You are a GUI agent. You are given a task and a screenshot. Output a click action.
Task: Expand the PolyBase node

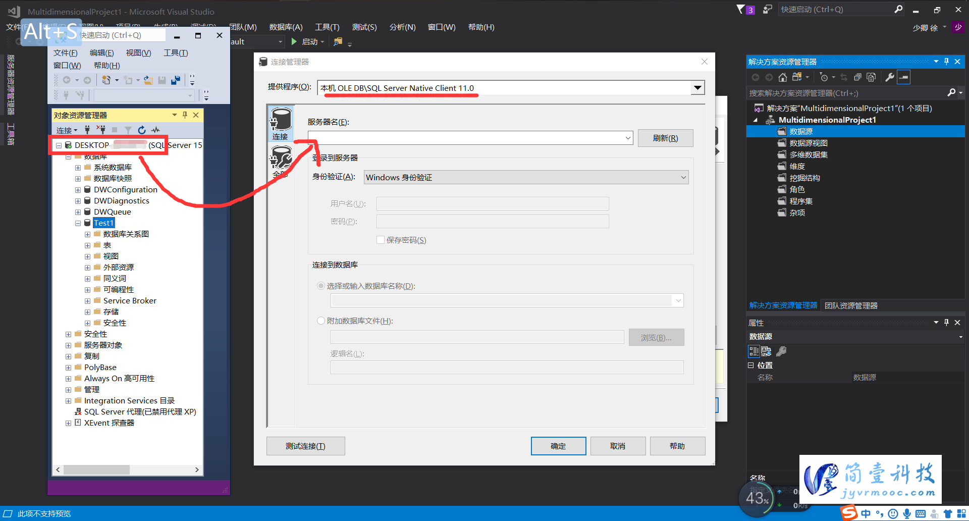(x=68, y=368)
